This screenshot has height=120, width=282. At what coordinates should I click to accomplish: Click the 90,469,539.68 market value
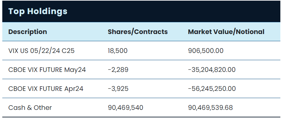210,108
